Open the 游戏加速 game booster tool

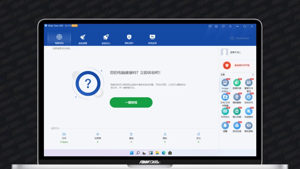pos(237,126)
